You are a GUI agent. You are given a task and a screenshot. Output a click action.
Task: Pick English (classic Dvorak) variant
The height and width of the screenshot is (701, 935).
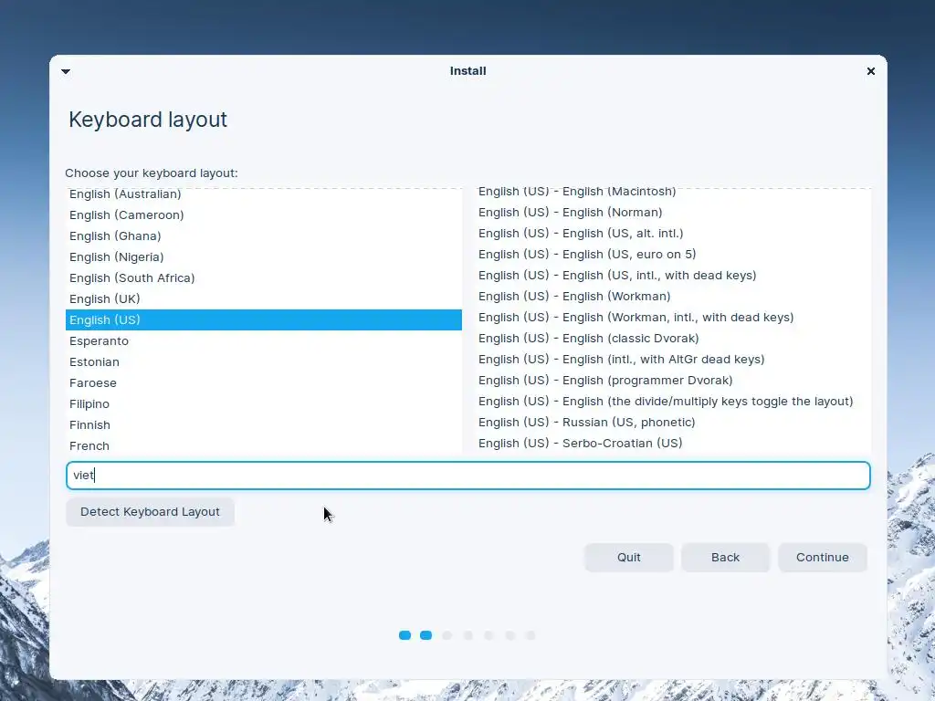[x=673, y=338]
